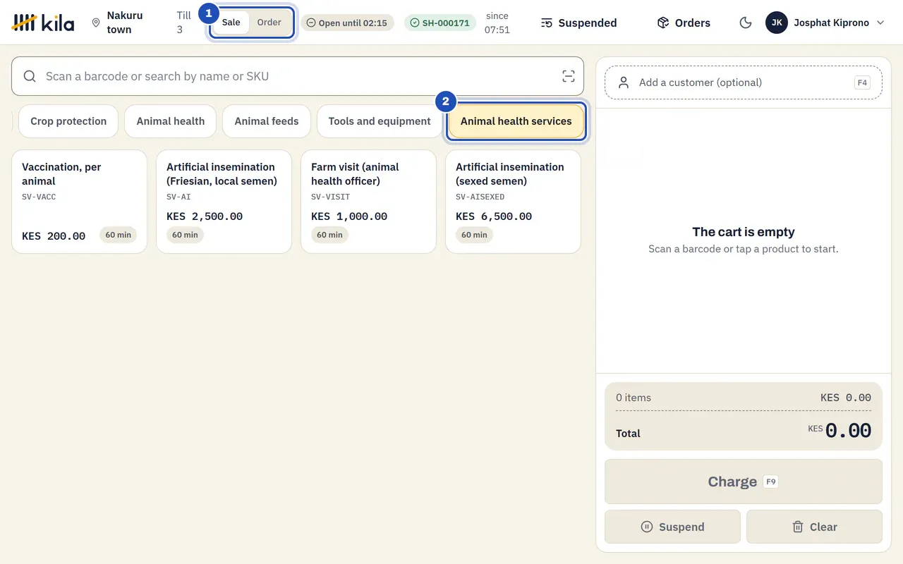Click the Clear cart button
Viewport: 903px width, 564px height.
pos(814,527)
